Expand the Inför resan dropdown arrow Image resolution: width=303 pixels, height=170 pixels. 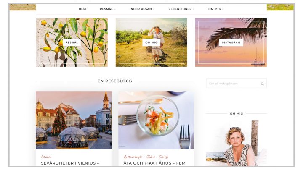tap(154, 9)
